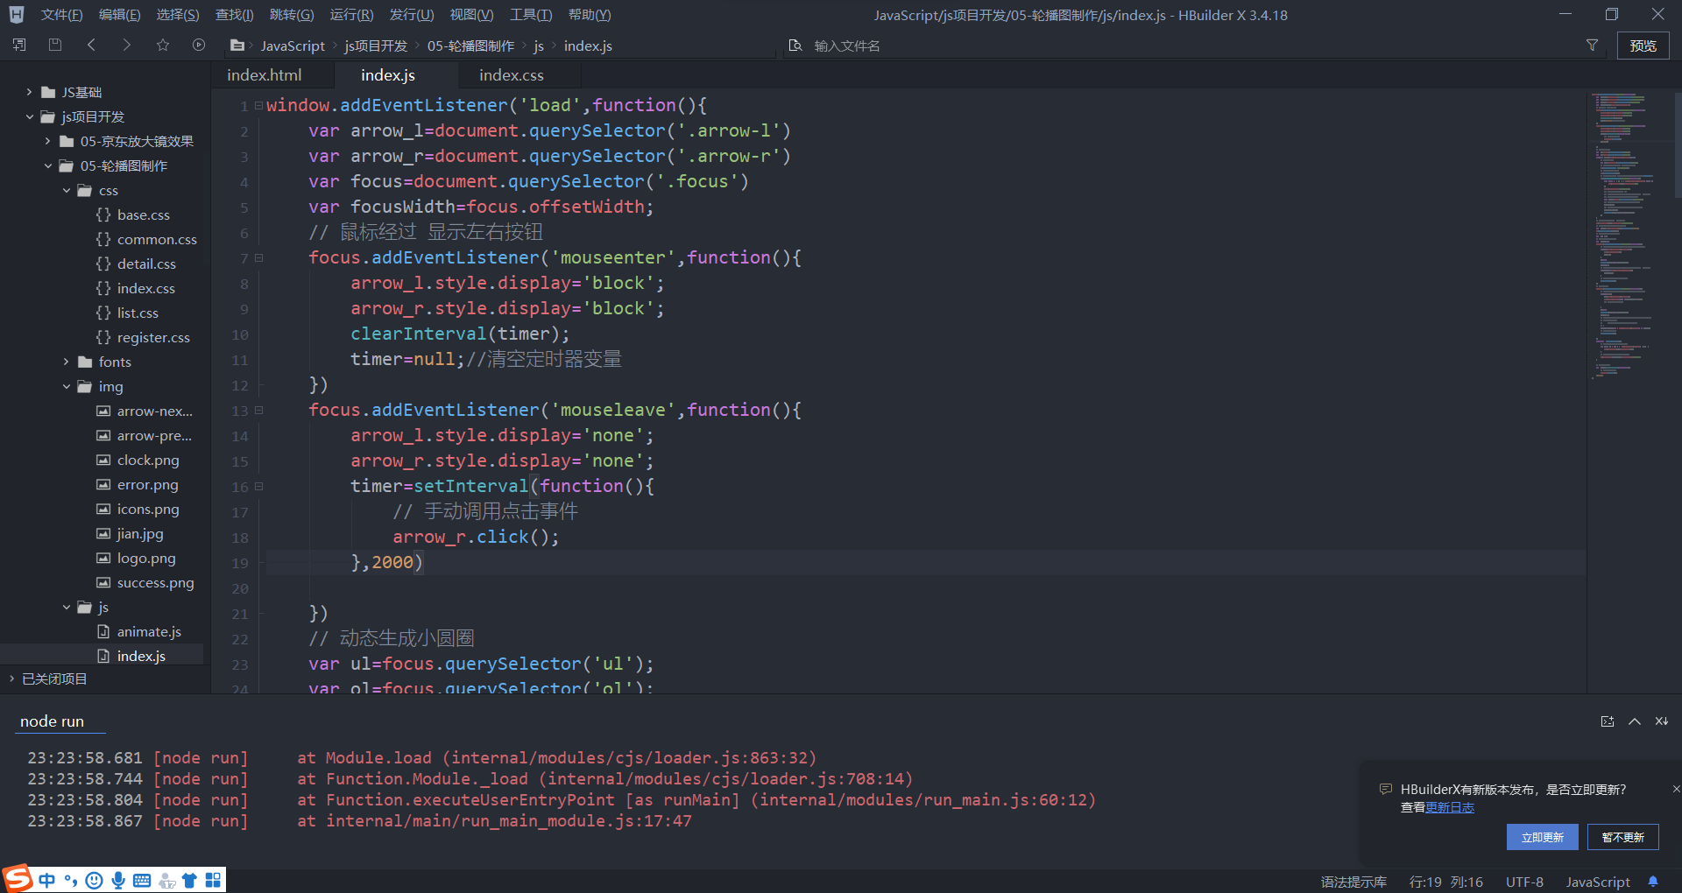Expand the JS基础 folder
Screen dimensions: 1682x893
pos(29,91)
